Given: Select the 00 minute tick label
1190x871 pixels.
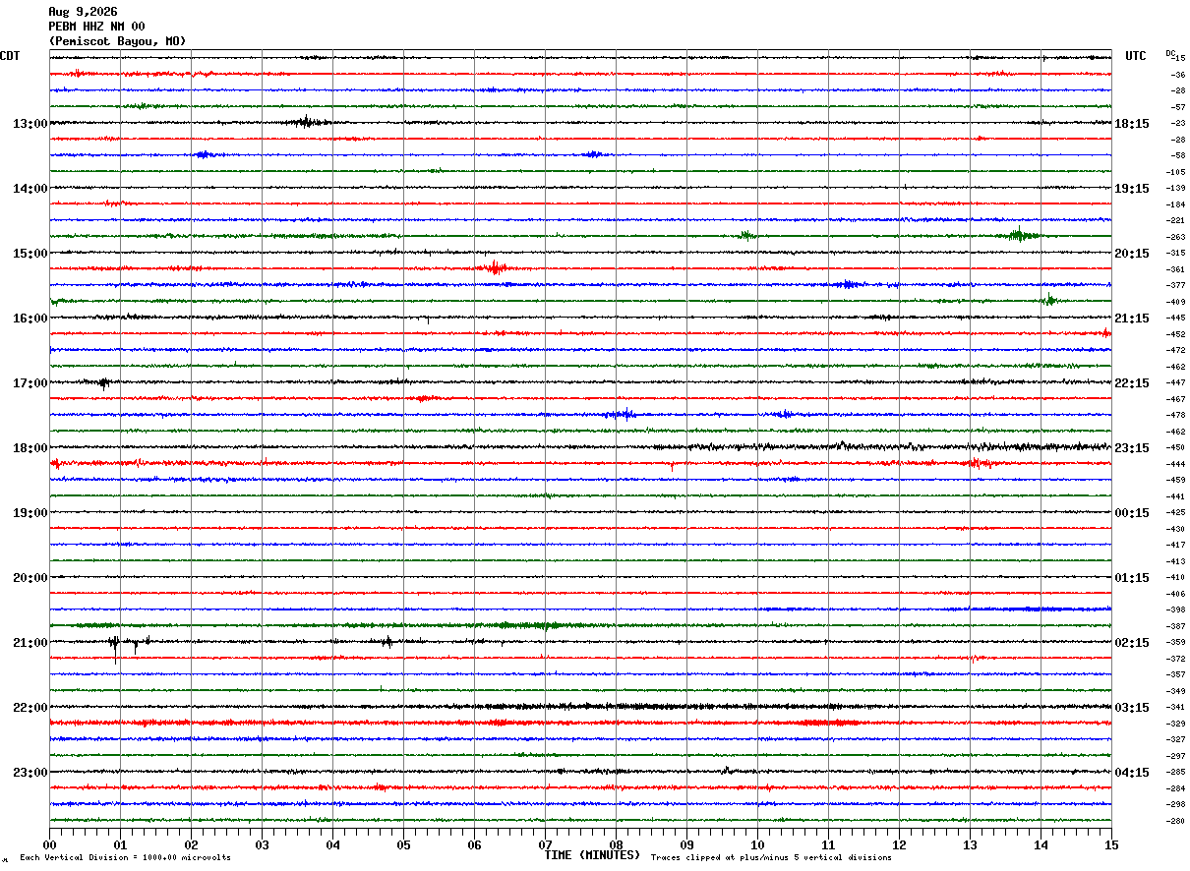Looking at the screenshot, I should [x=49, y=844].
